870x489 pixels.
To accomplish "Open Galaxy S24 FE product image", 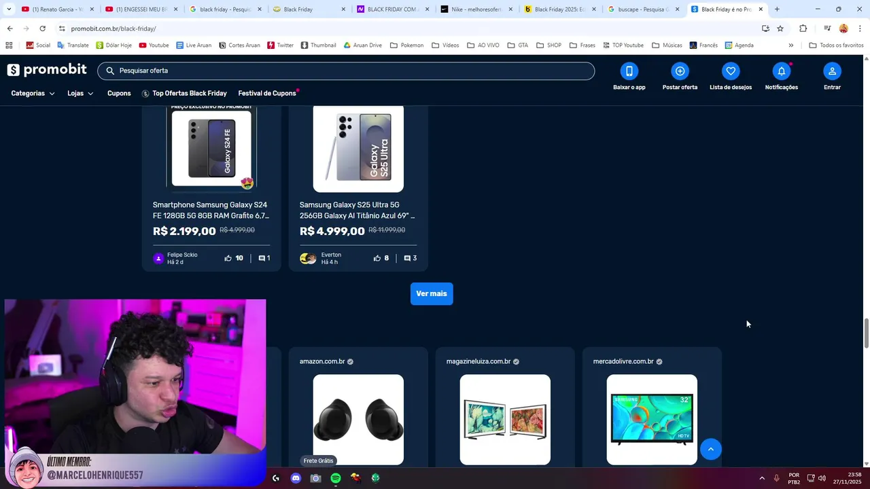I will coord(211,148).
